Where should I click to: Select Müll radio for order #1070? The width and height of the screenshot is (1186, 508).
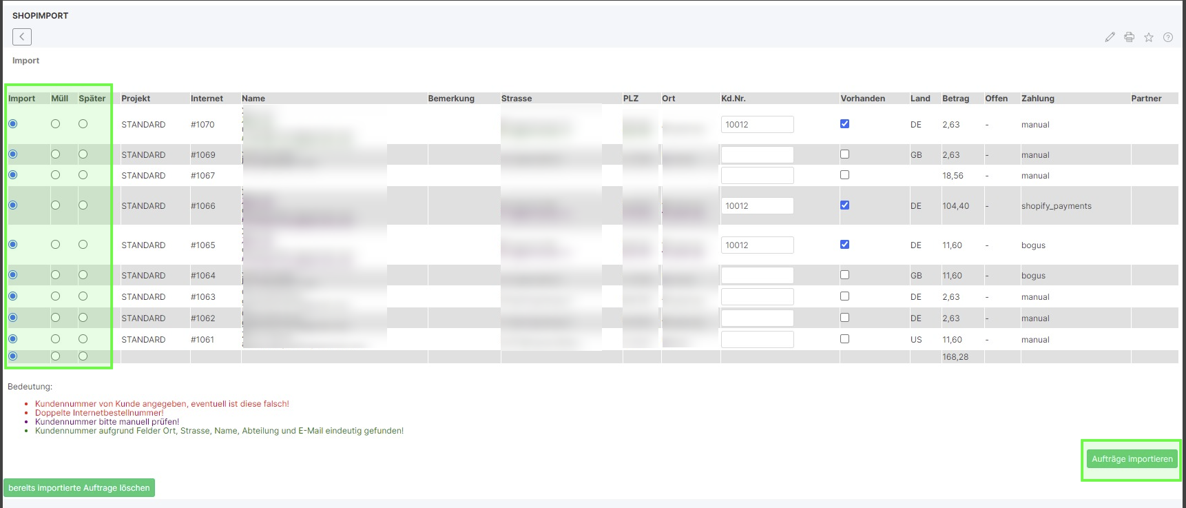[55, 124]
